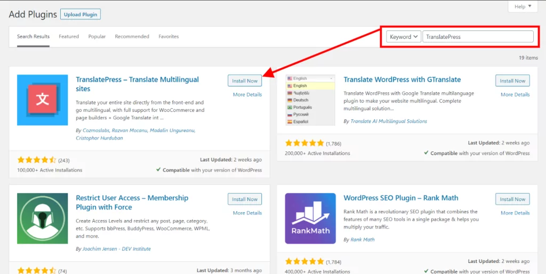Open More Details for TranslatePress
546x274 pixels.
tap(247, 94)
